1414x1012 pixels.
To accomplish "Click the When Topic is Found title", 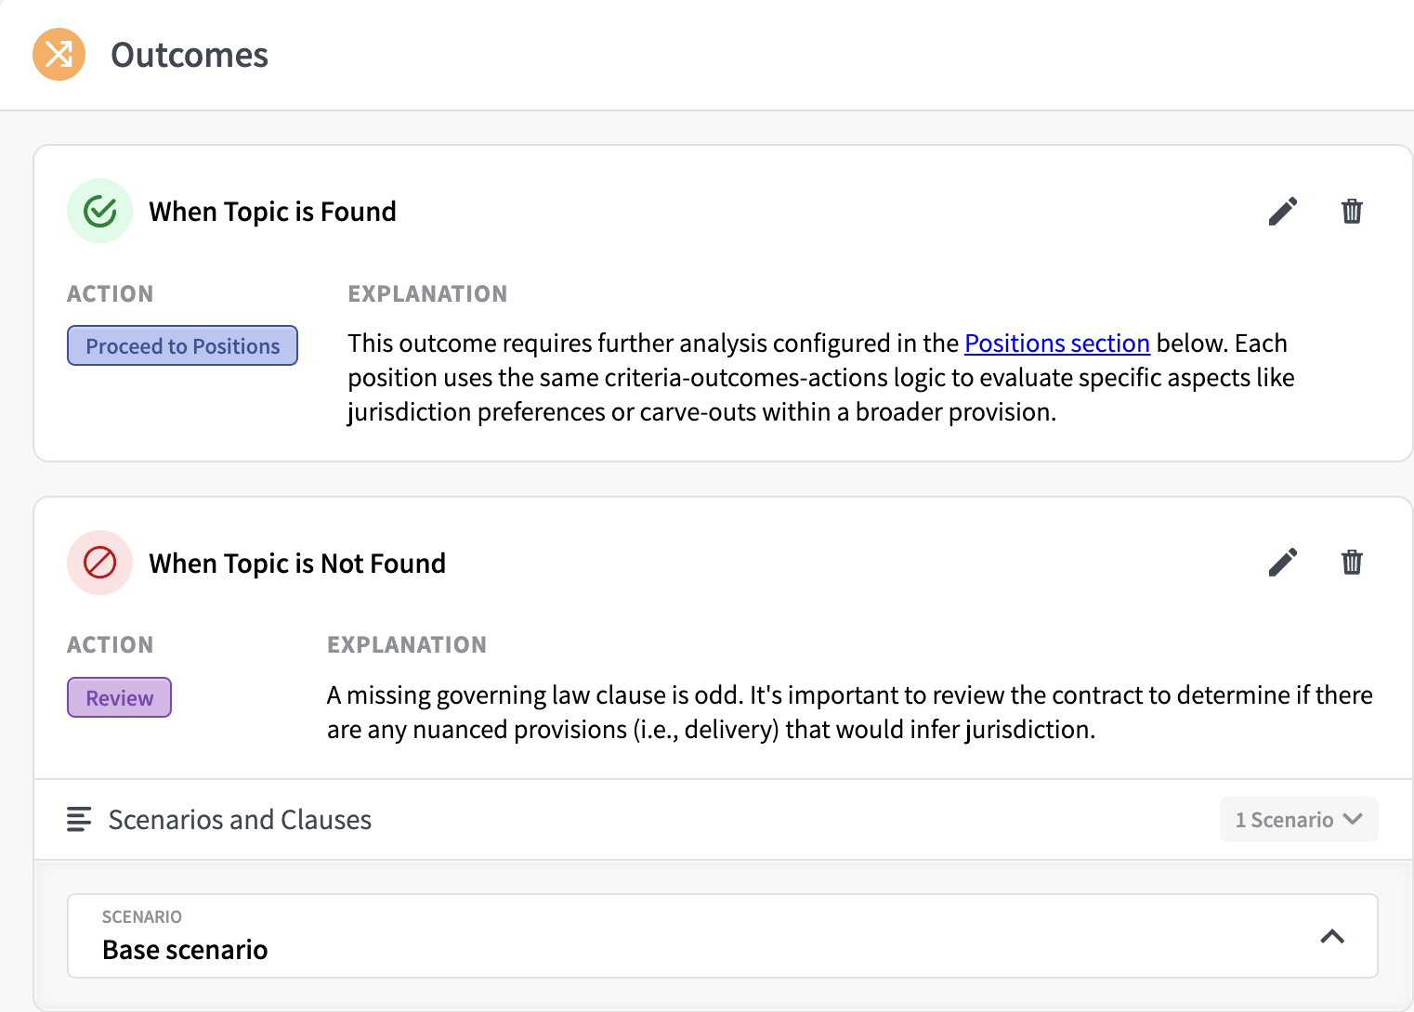I will pos(272,212).
